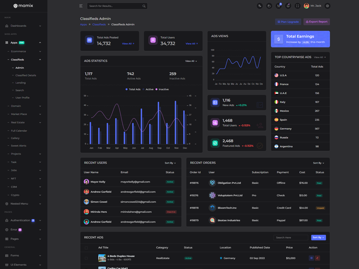Open Real Estate in the sidebar menu

pos(18,122)
